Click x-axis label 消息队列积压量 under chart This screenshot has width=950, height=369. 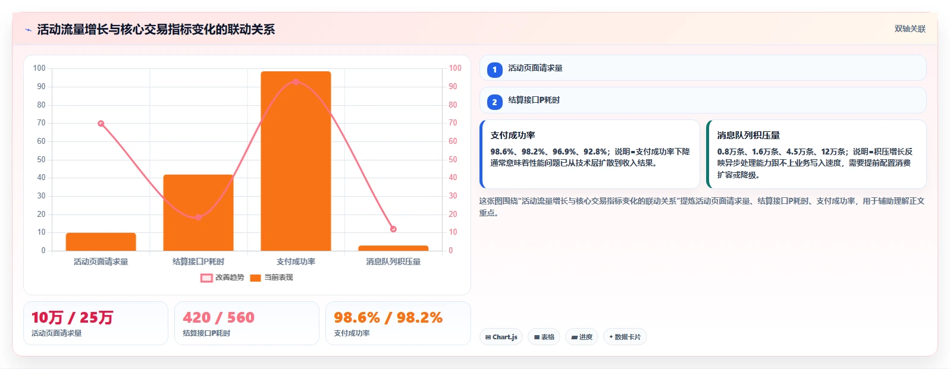click(393, 261)
